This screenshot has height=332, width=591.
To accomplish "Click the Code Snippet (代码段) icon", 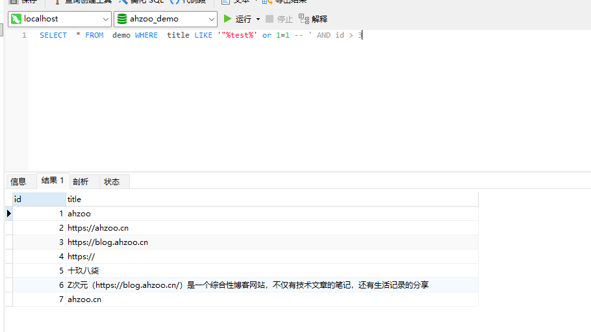I will (x=175, y=2).
